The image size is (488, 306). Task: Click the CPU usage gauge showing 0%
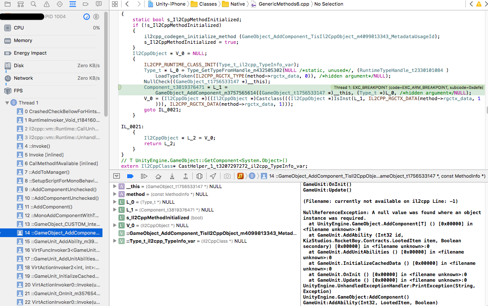click(43, 27)
